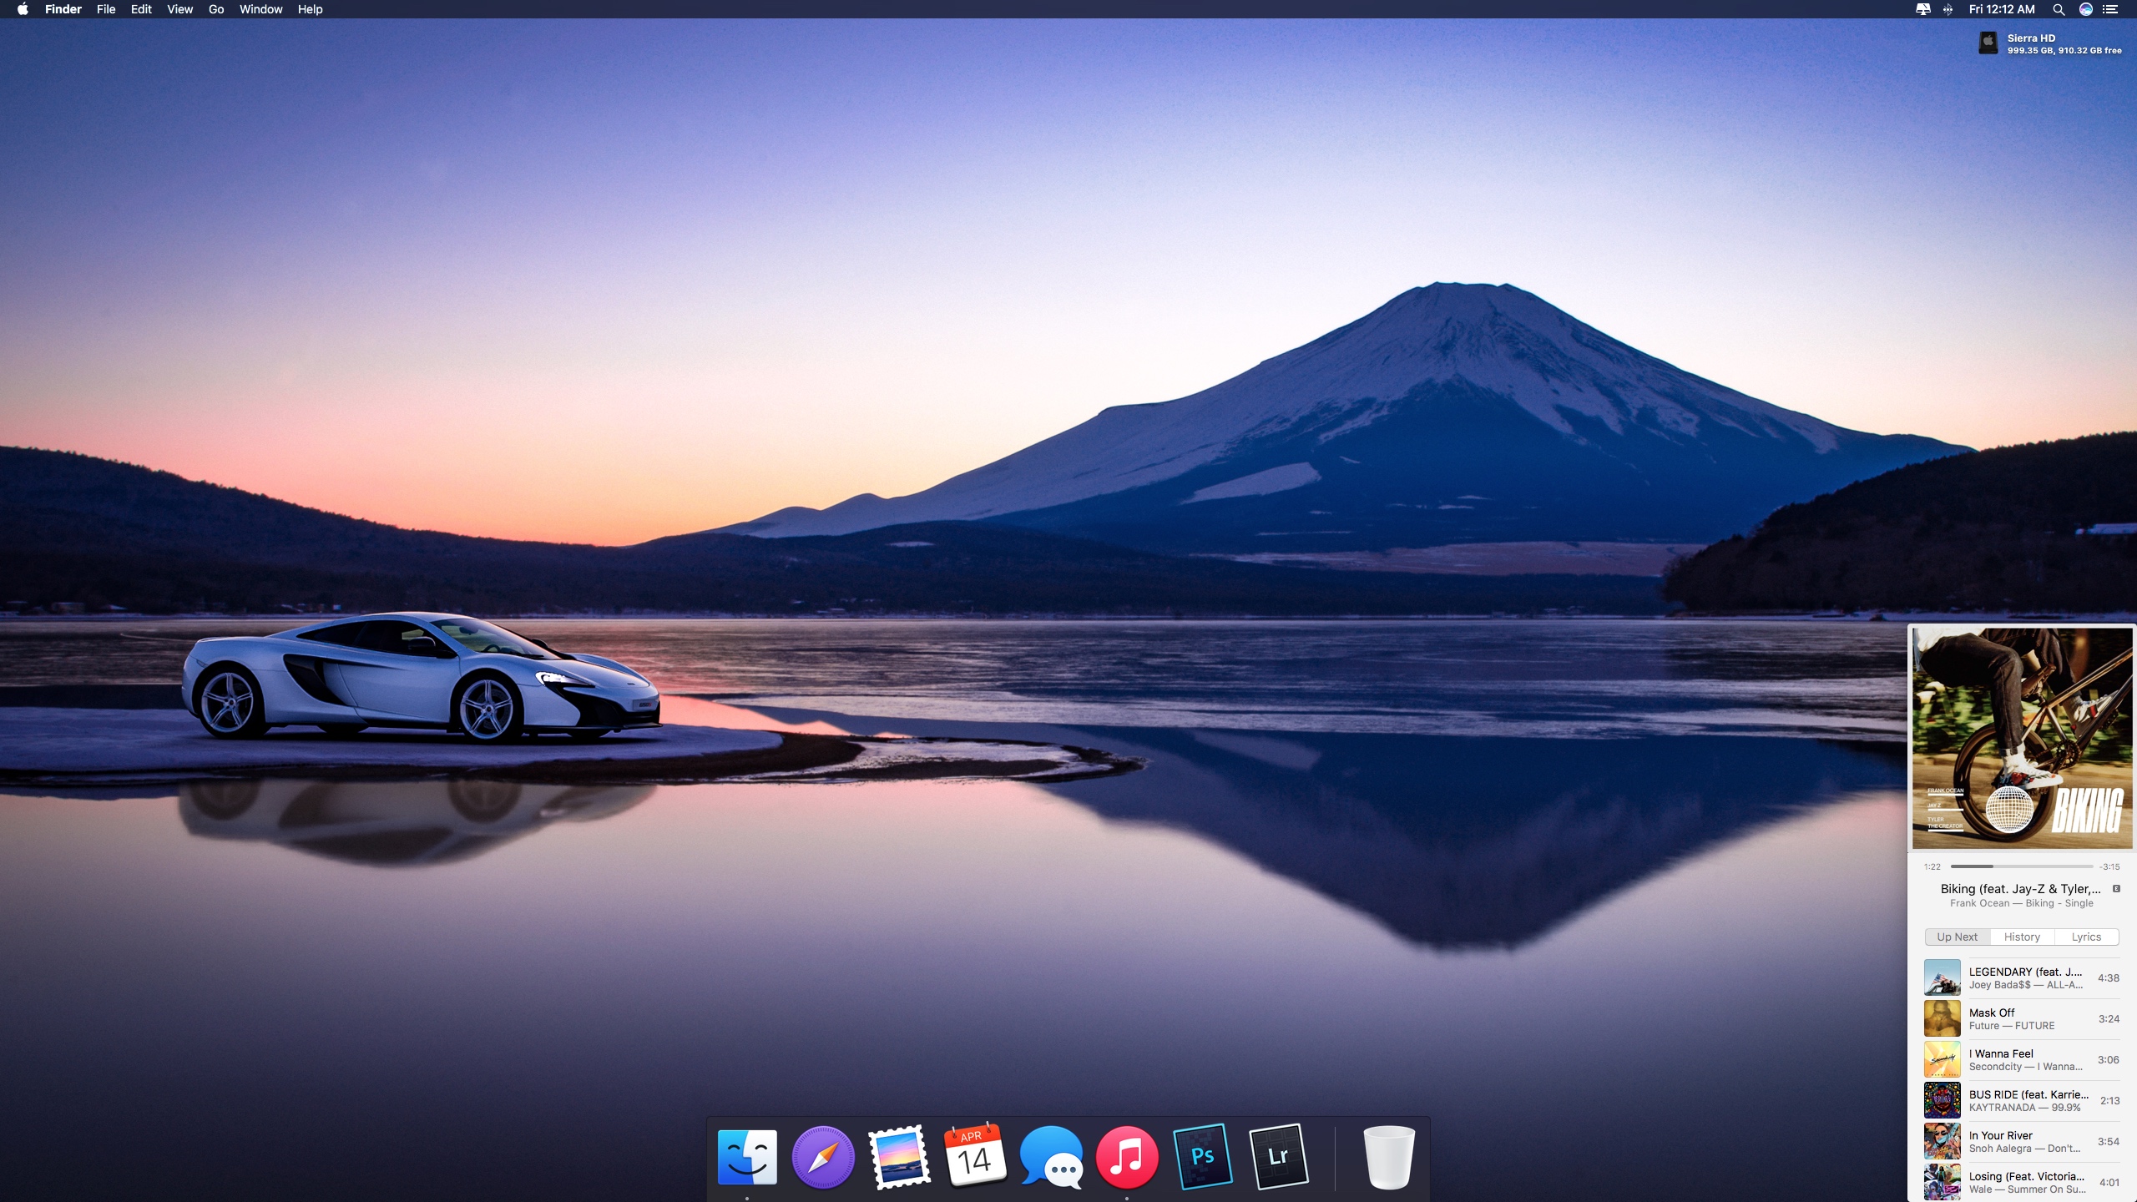This screenshot has width=2137, height=1202.
Task: Select 'I Wanna Feel' song title
Action: [x=2001, y=1053]
